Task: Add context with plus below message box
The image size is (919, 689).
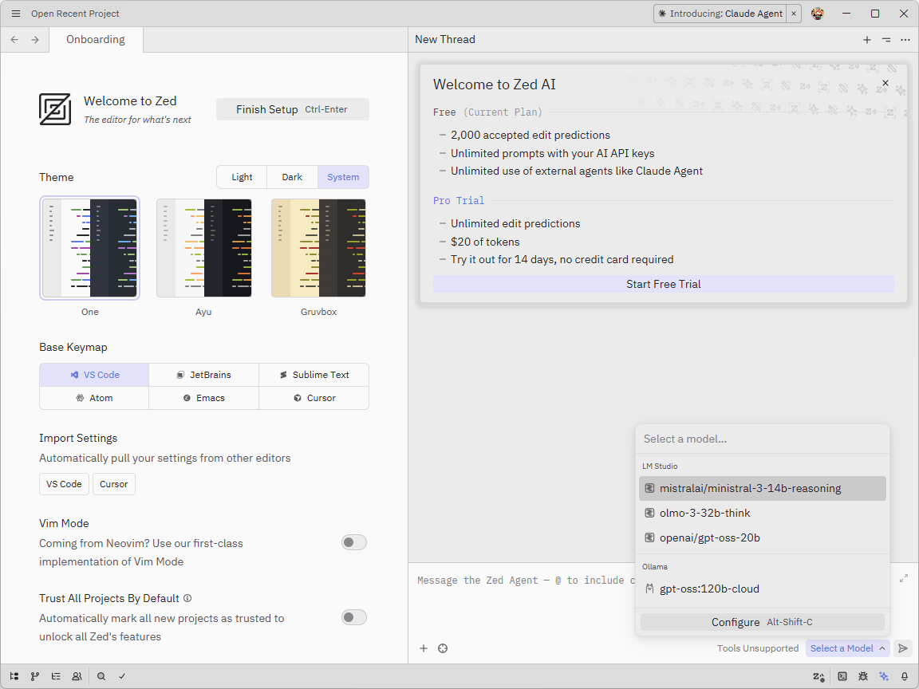Action: [x=423, y=648]
